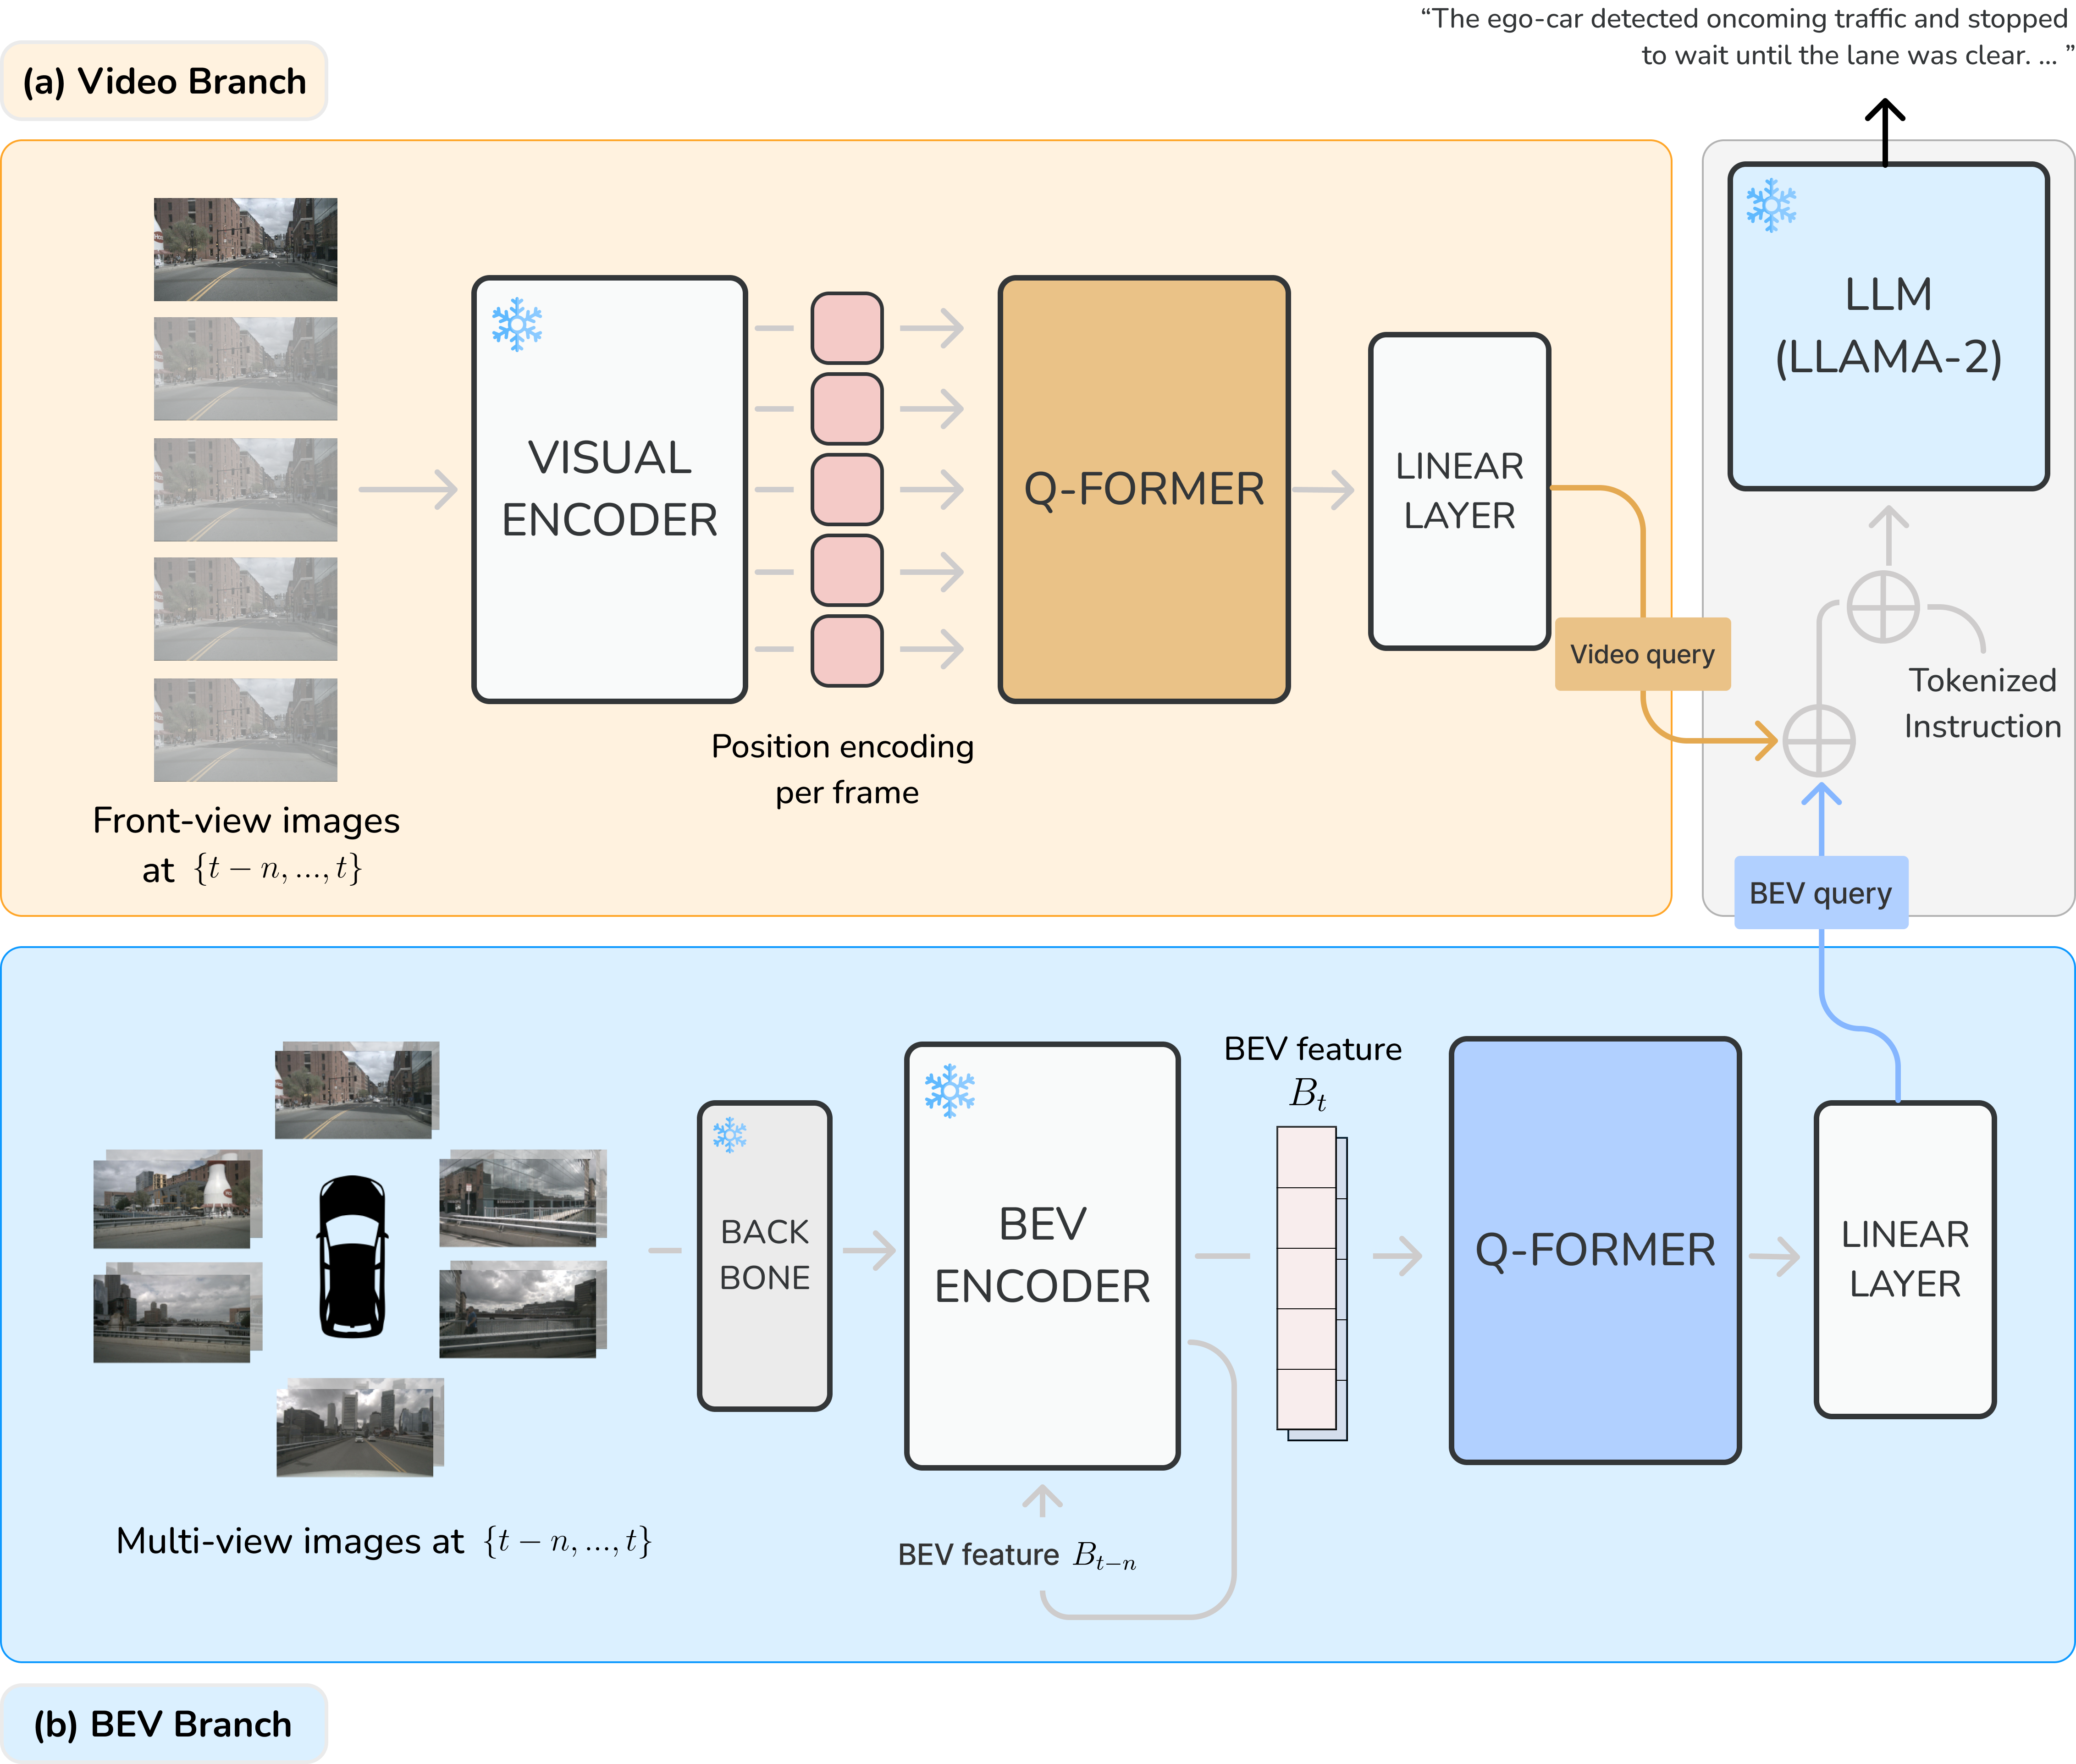Click the top pink position encoding token
The height and width of the screenshot is (1764, 2076).
coord(847,328)
